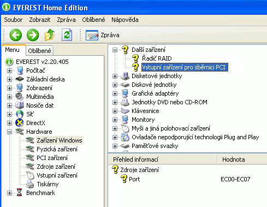The height and width of the screenshot is (207, 267).
Task: Expand the Diskové jednotky group
Action: 115,85
